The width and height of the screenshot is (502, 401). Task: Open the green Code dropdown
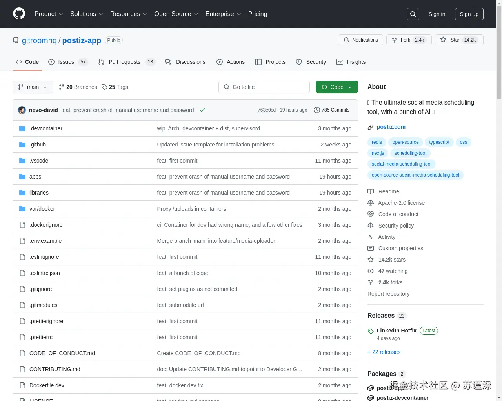336,87
